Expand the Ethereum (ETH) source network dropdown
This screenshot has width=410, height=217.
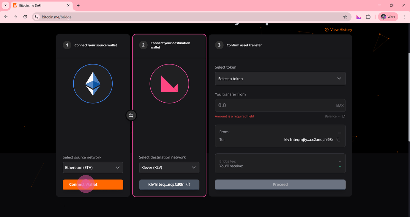[x=93, y=167]
